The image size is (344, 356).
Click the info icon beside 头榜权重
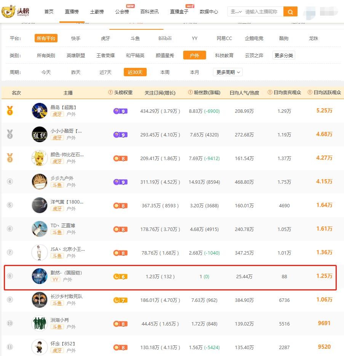tap(110, 93)
